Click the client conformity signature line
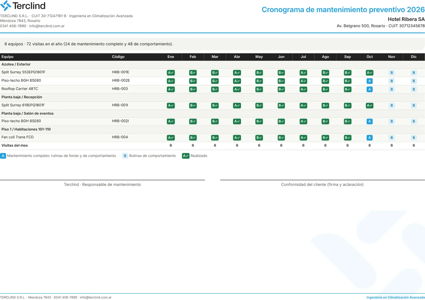 [322, 180]
